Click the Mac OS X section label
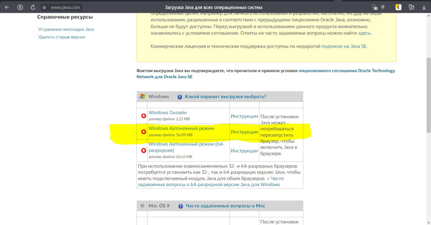 [159, 206]
